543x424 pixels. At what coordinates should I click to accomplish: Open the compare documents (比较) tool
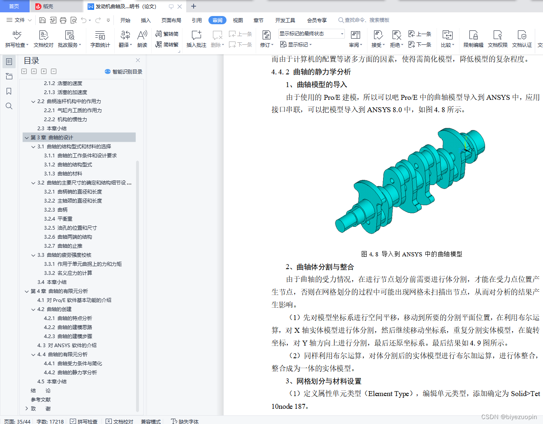pos(448,39)
